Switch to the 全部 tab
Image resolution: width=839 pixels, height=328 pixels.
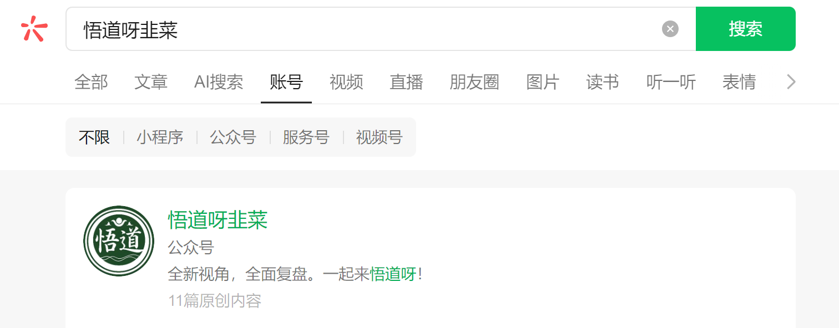click(91, 82)
